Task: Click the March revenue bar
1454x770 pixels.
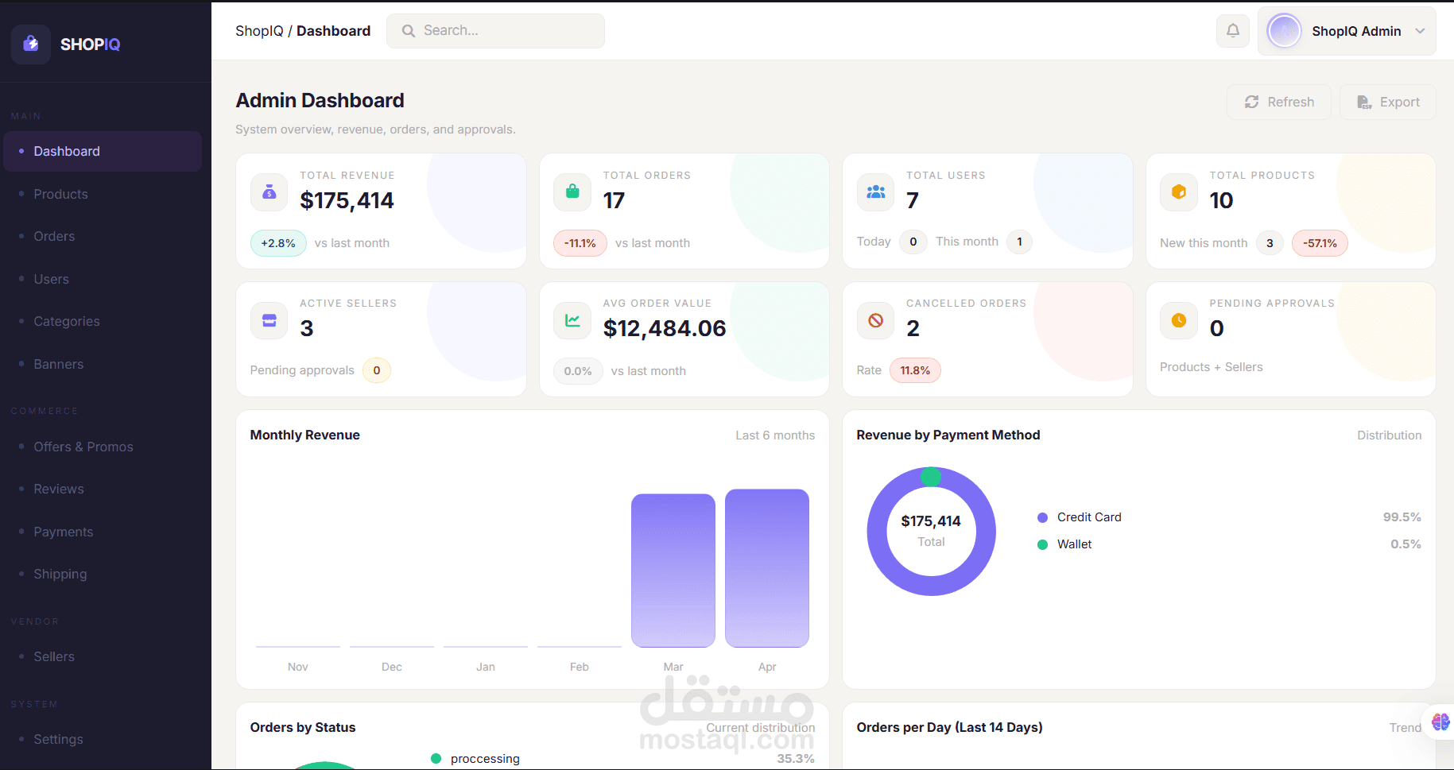Action: click(x=673, y=571)
